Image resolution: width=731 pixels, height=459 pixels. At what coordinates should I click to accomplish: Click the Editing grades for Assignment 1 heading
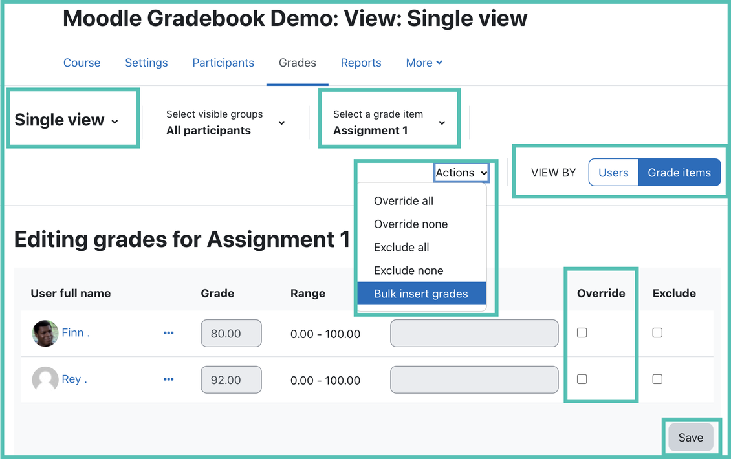[182, 239]
